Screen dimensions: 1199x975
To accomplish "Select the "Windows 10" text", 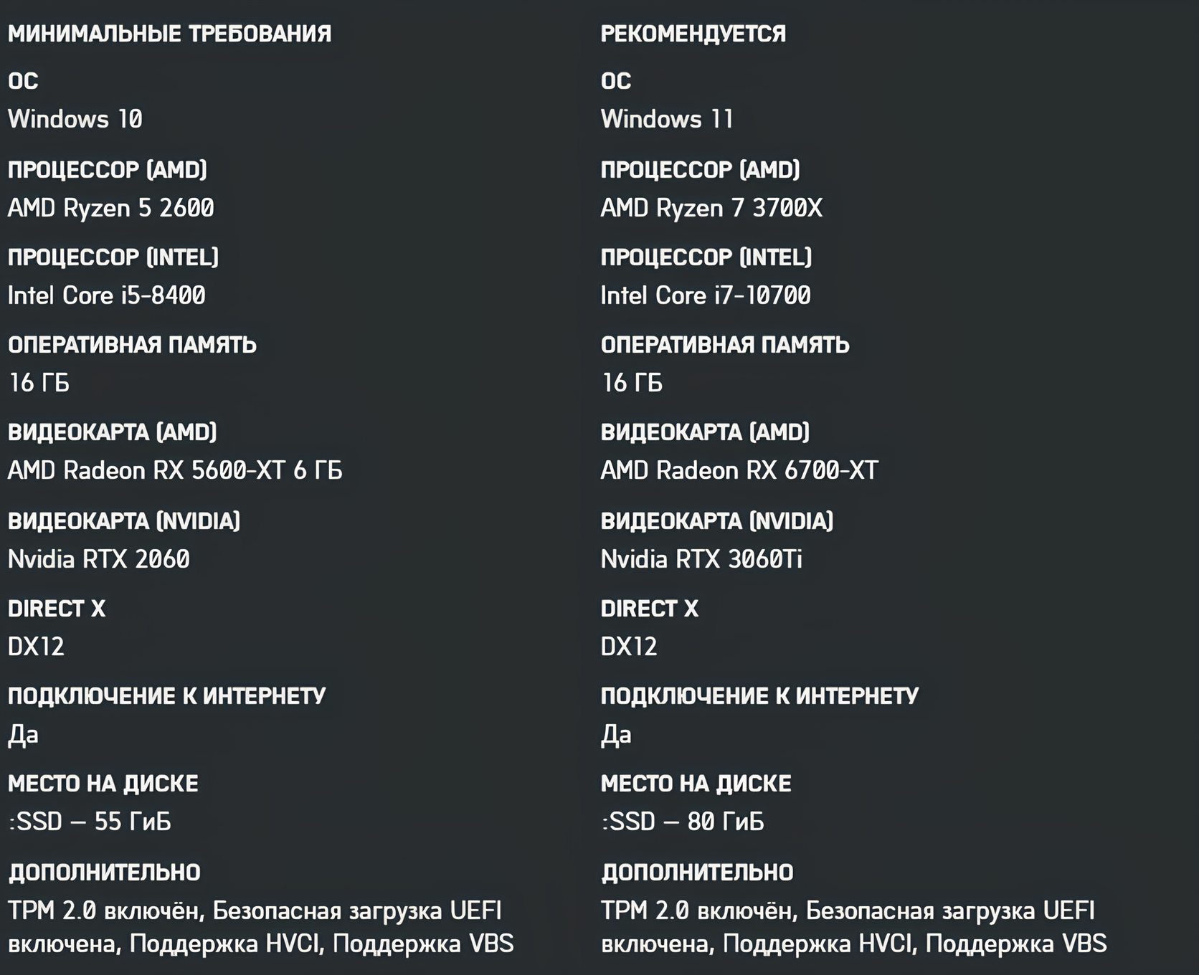I will [75, 119].
